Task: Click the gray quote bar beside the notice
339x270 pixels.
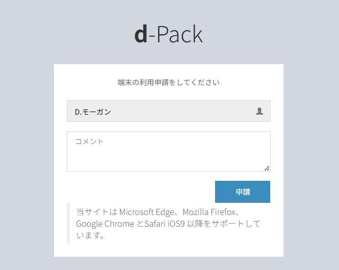Action: pyautogui.click(x=68, y=224)
